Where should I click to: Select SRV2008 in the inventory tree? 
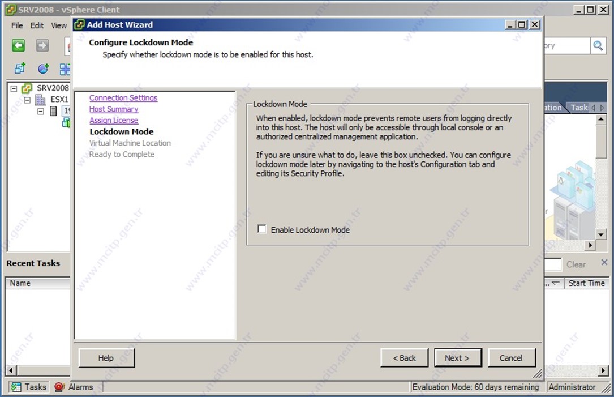tap(53, 88)
